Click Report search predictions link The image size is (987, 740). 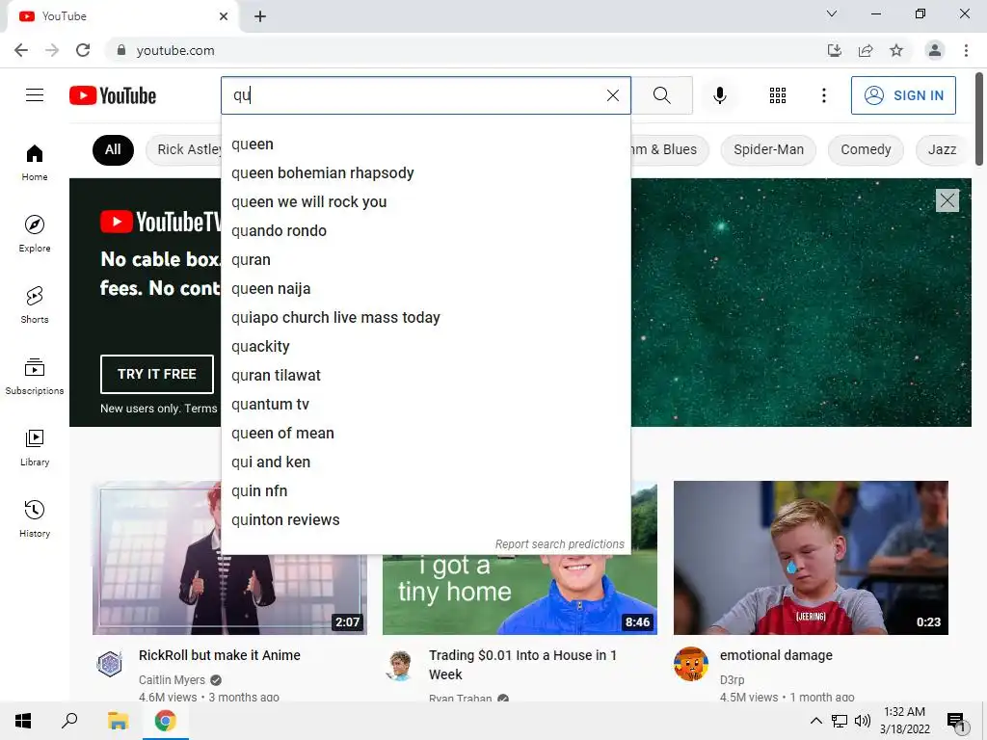(x=560, y=544)
